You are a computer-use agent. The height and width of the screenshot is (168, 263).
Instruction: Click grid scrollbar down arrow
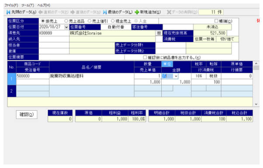click(x=256, y=104)
